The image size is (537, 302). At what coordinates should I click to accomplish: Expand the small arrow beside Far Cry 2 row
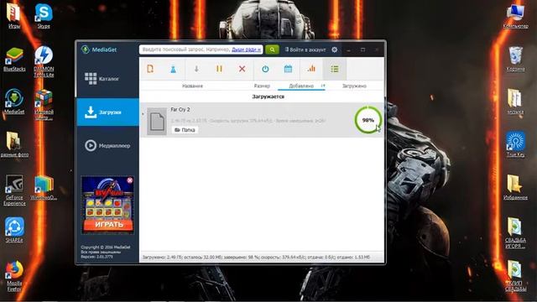click(143, 114)
